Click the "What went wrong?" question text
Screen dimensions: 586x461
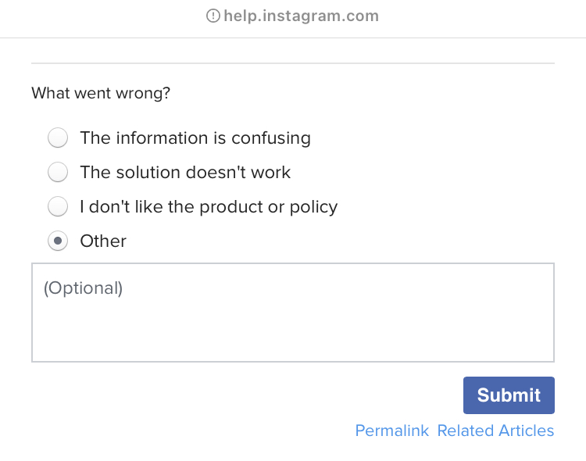(101, 94)
